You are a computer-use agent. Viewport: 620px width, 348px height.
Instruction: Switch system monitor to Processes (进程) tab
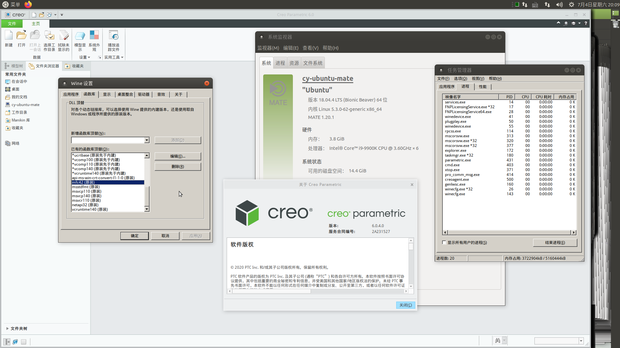pyautogui.click(x=280, y=63)
